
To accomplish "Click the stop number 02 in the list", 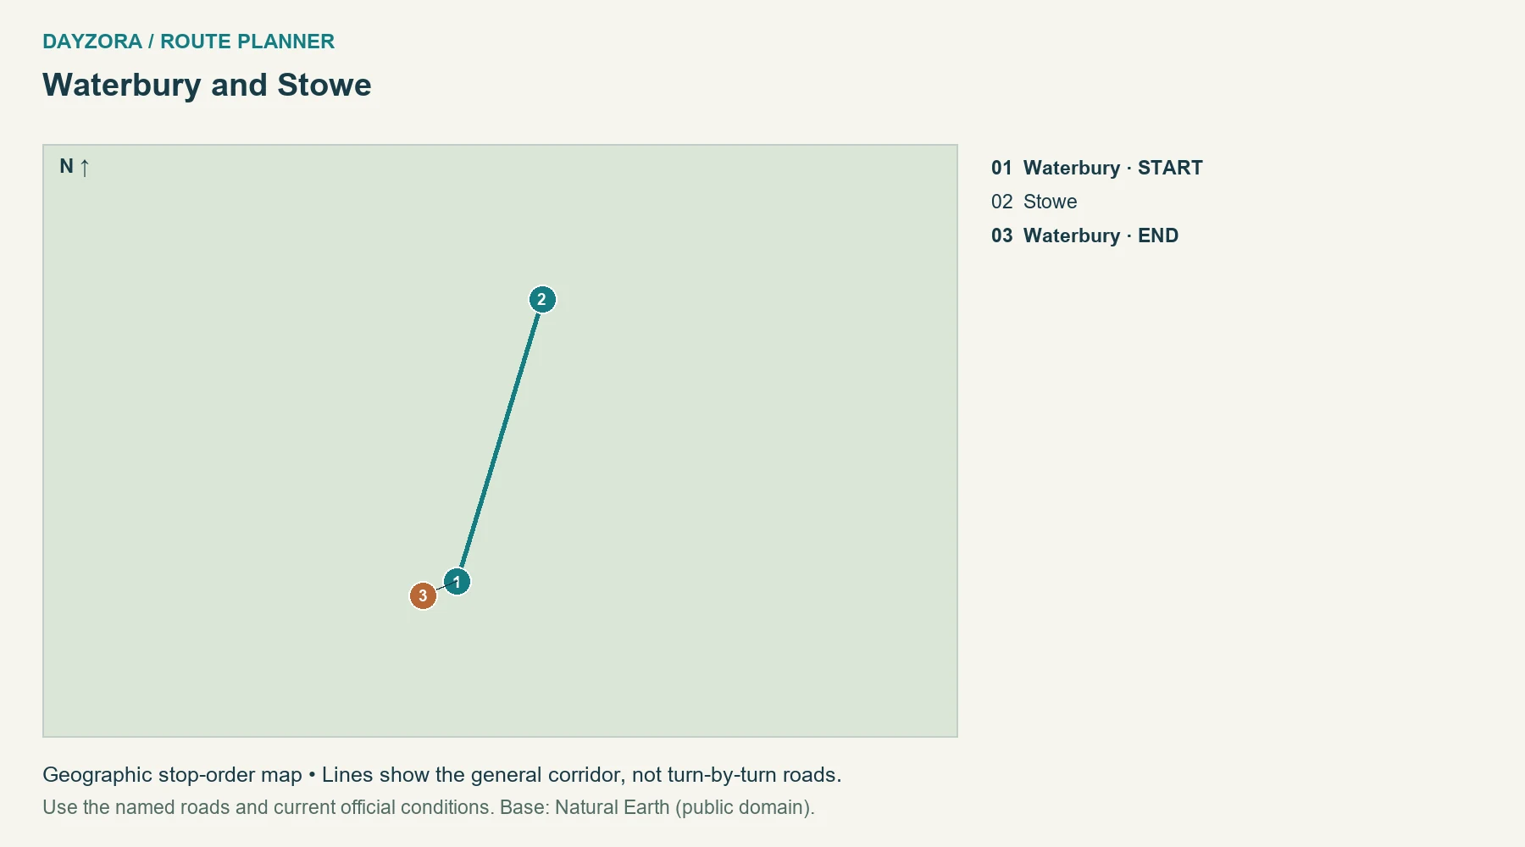I will click(x=1001, y=202).
